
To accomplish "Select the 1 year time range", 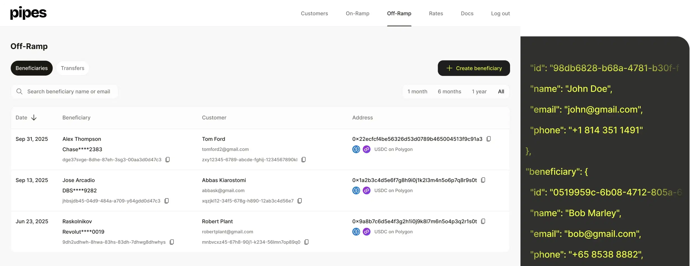I will (479, 92).
